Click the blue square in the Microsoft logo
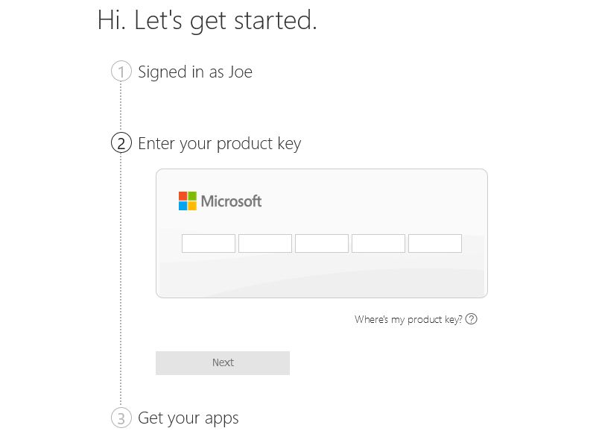This screenshot has width=596, height=434. (182, 205)
